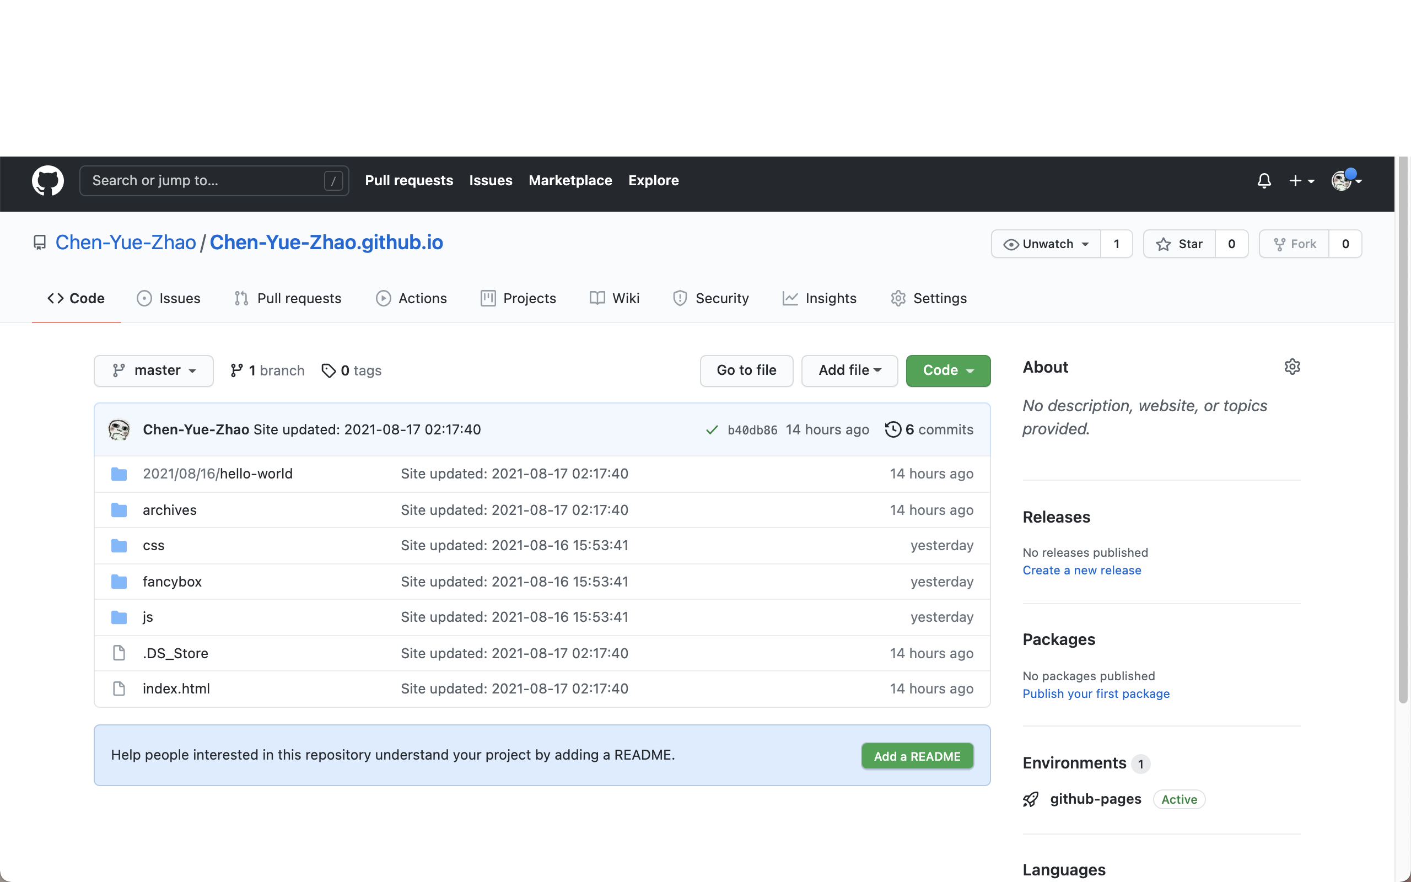Expand the Add file dropdown

(849, 370)
